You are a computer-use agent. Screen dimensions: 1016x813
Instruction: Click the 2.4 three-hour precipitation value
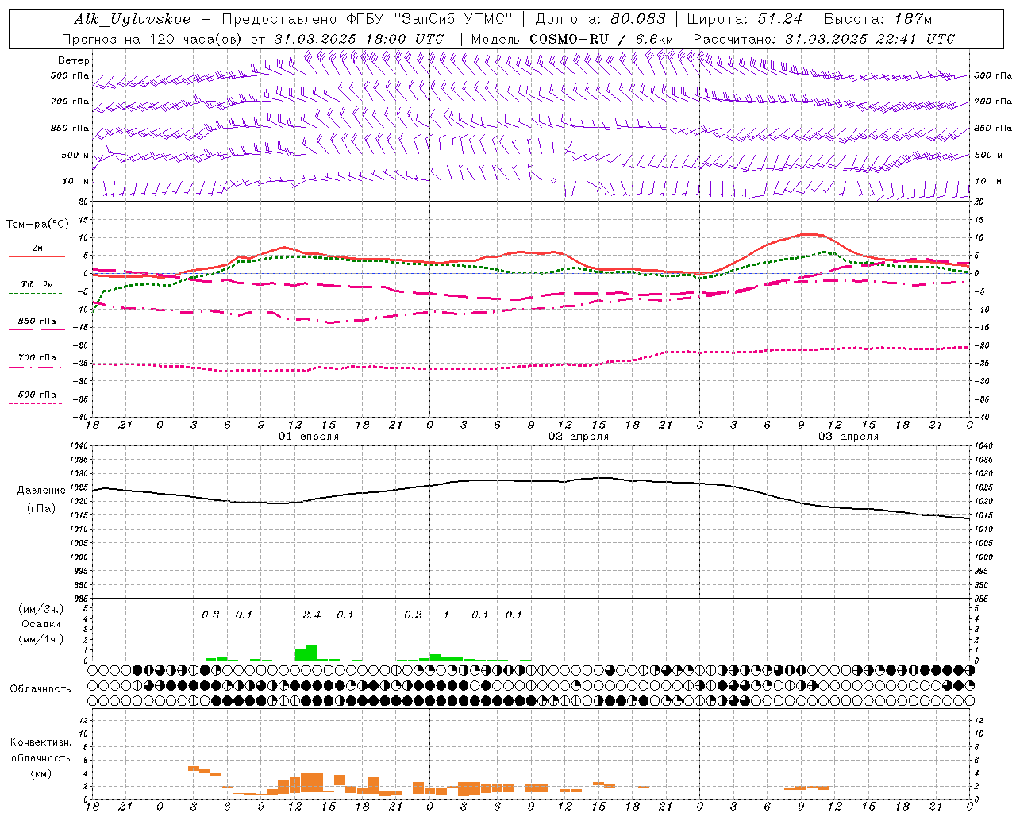[x=312, y=615]
